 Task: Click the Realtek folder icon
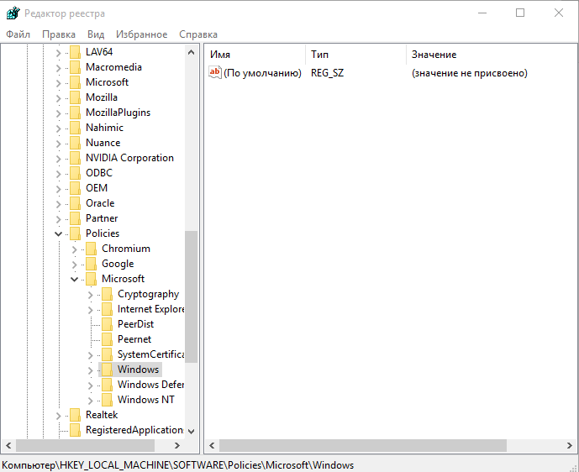click(x=76, y=415)
